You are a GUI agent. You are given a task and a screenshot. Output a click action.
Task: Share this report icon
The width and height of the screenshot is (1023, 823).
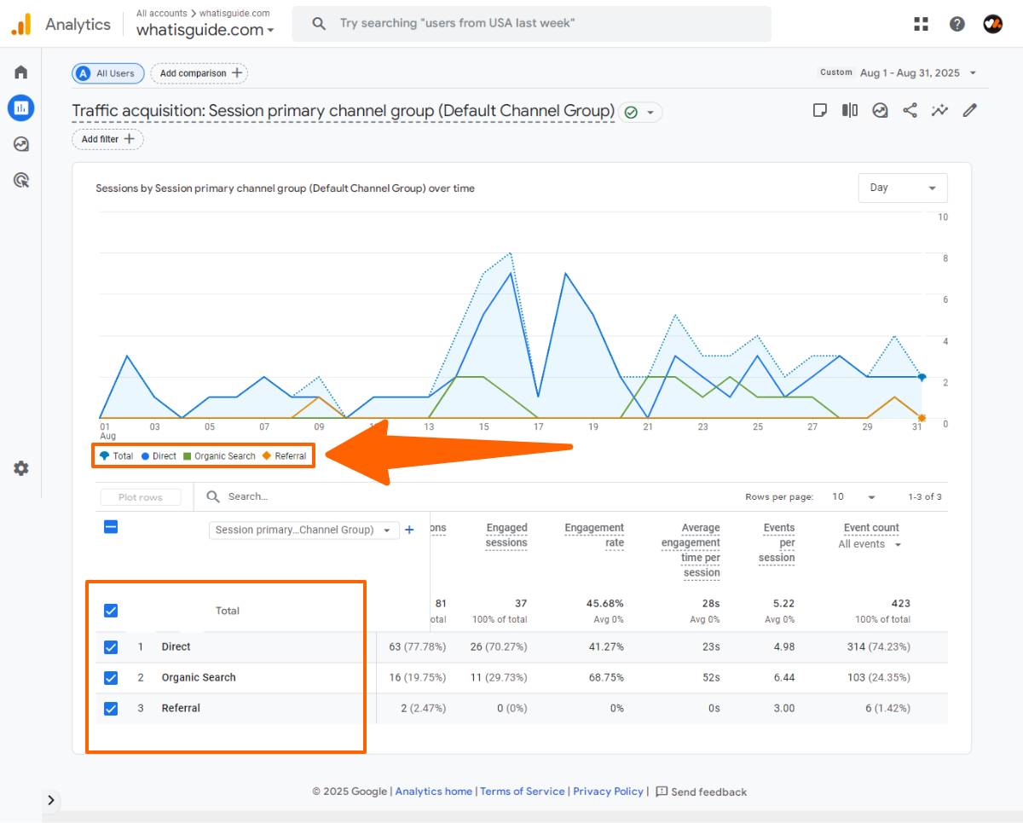tap(910, 110)
